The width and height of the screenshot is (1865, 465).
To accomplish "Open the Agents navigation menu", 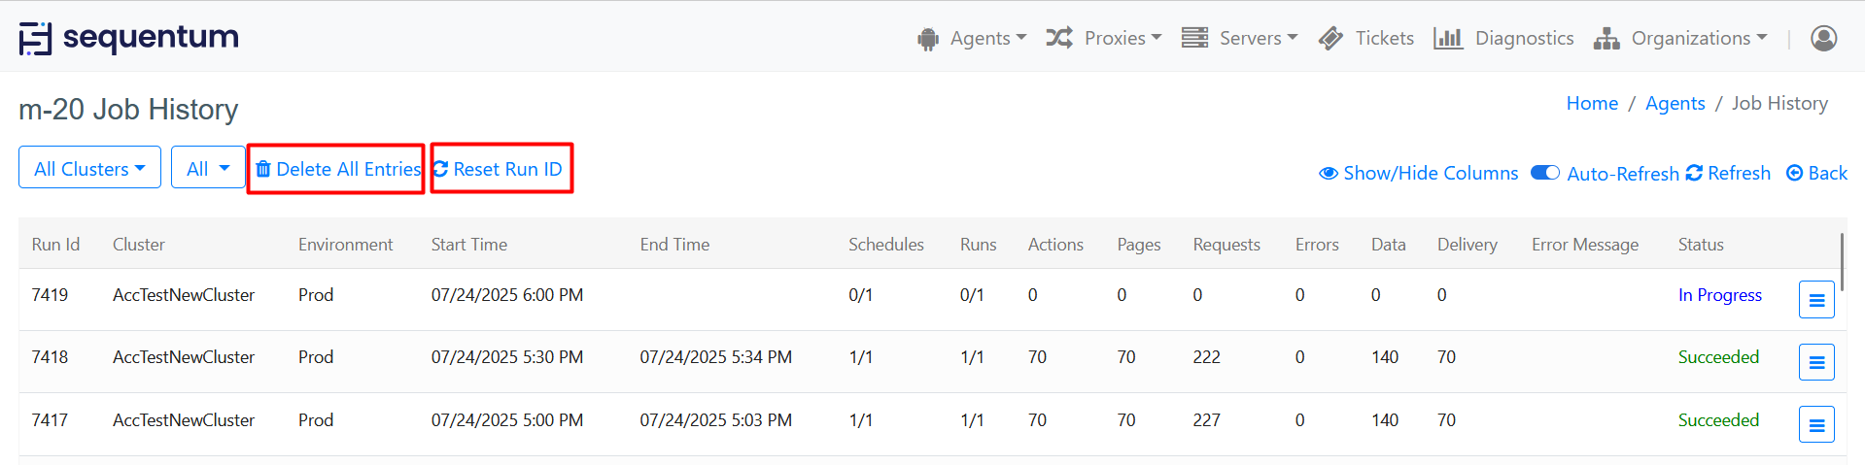I will pos(971,38).
